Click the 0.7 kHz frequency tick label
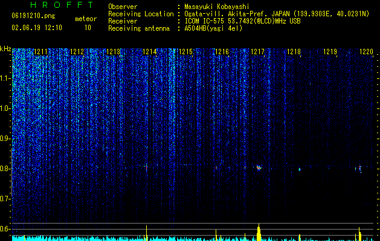 (x=5, y=199)
